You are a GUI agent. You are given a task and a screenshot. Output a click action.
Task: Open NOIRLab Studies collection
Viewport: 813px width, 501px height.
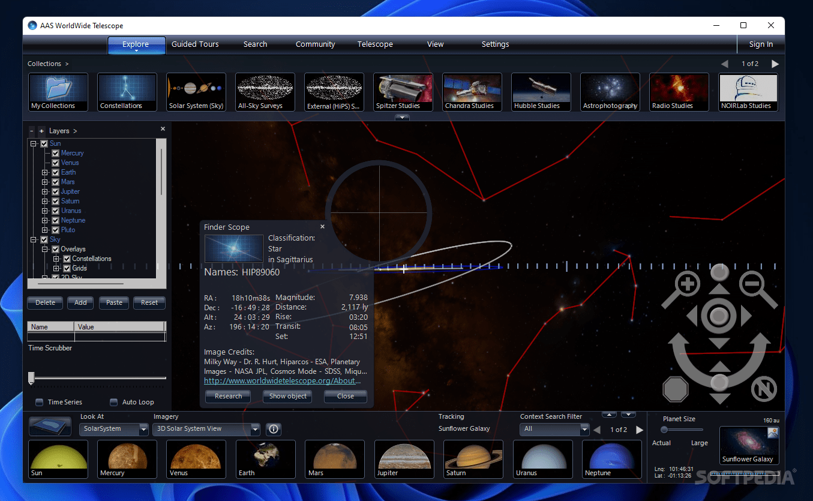click(x=748, y=92)
